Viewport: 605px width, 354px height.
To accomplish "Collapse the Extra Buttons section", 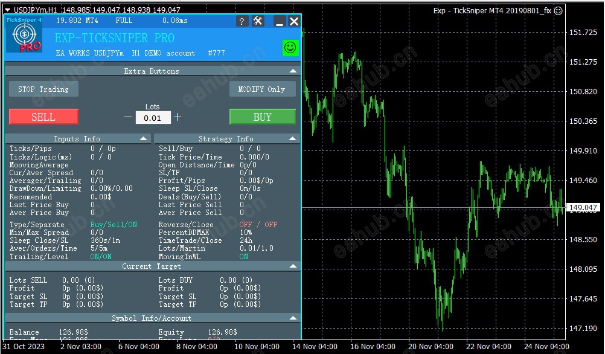I will 293,71.
